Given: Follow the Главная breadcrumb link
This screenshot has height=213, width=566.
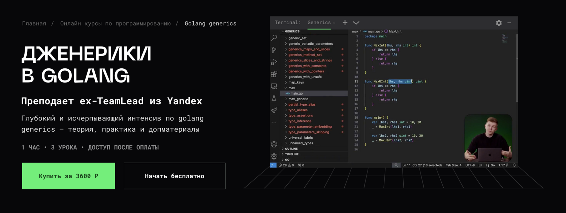Looking at the screenshot, I should pyautogui.click(x=34, y=24).
